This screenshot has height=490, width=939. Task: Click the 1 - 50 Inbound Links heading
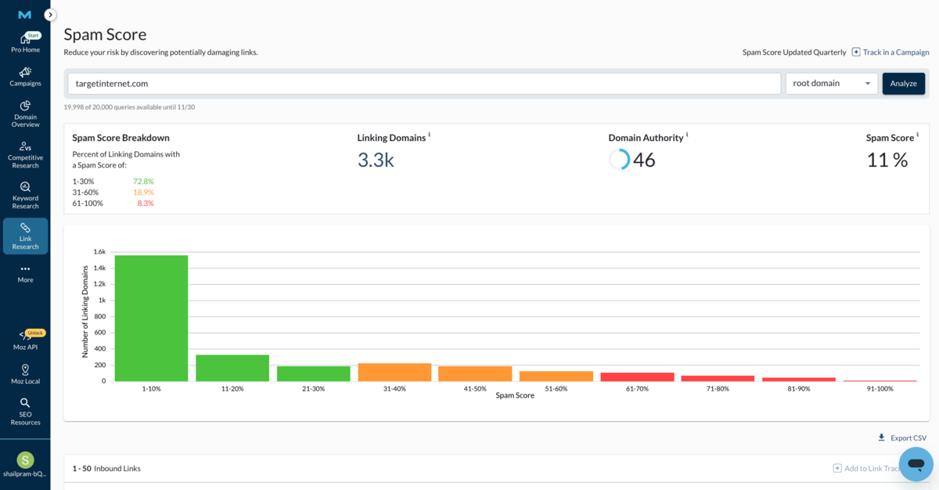click(106, 469)
